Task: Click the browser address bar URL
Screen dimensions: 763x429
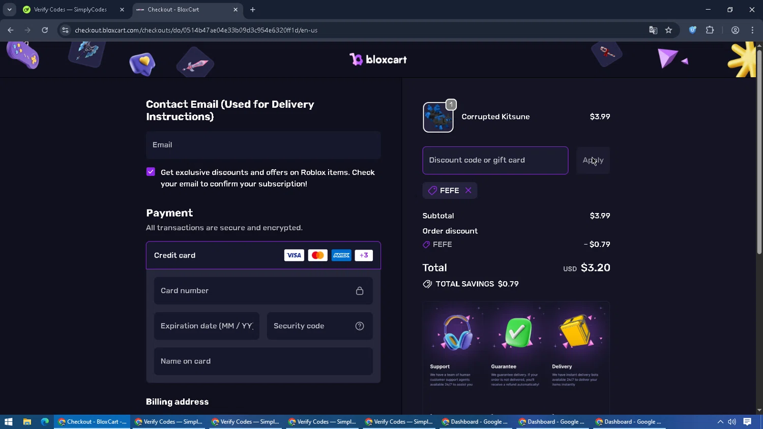Action: coord(196,30)
